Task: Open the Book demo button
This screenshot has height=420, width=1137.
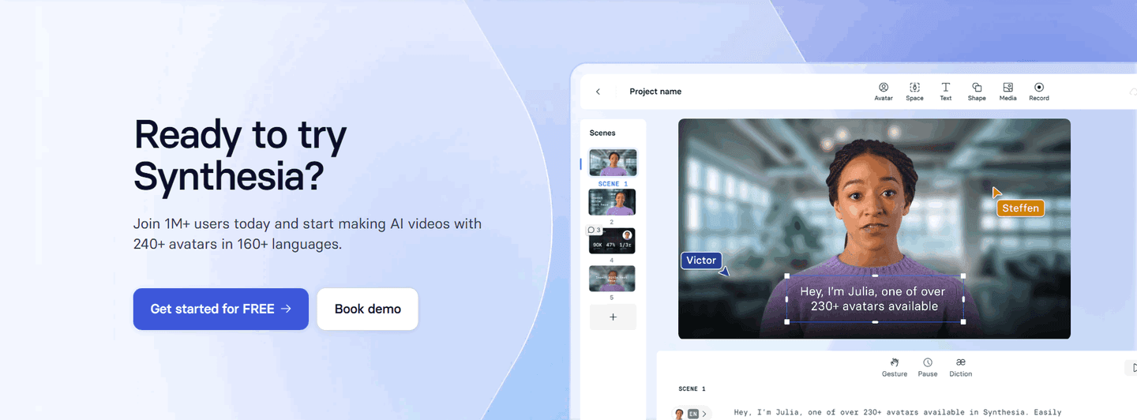Action: 367,309
